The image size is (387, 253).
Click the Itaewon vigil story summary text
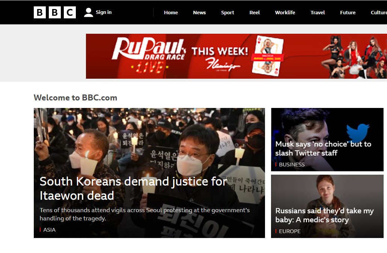(145, 214)
